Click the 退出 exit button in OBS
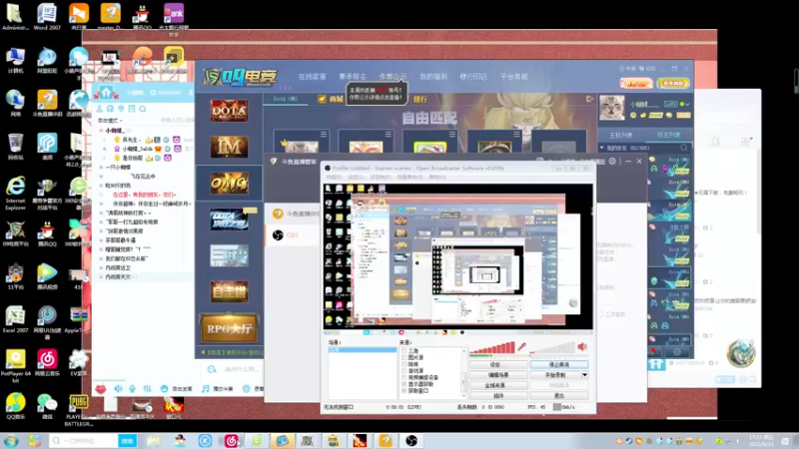Viewport: 799px width, 449px height. click(x=559, y=395)
